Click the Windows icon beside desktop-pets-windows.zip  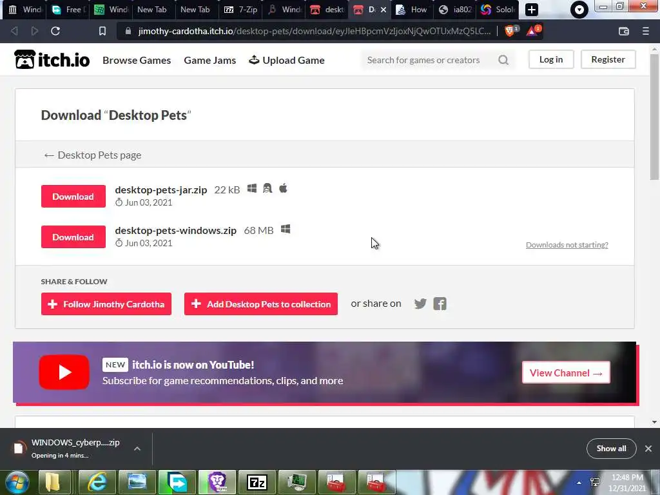(286, 229)
